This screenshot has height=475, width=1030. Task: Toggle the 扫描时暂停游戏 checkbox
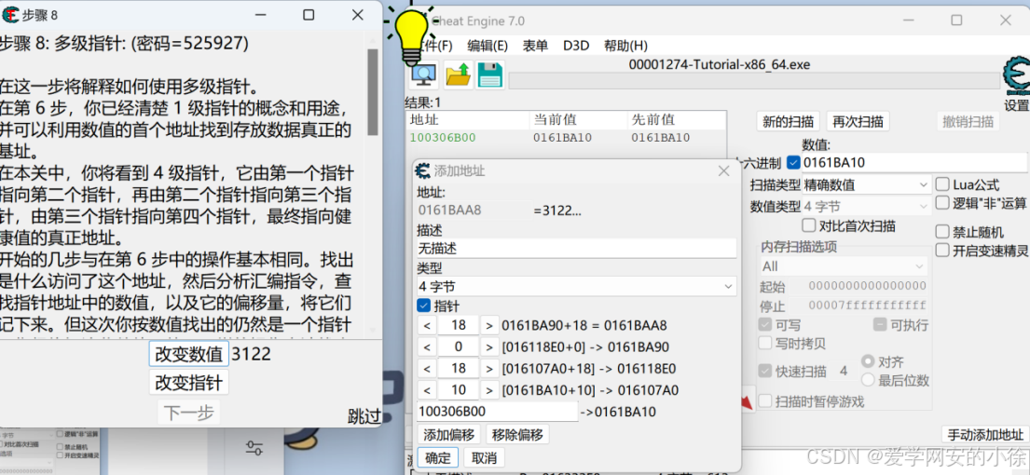[765, 400]
